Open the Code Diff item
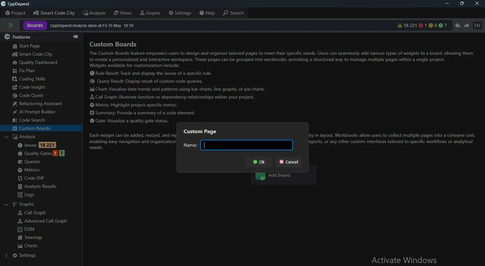Image resolution: width=485 pixels, height=266 pixels. pyautogui.click(x=31, y=178)
